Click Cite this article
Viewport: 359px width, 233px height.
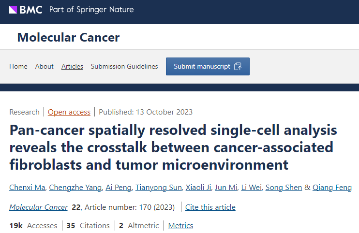210,207
